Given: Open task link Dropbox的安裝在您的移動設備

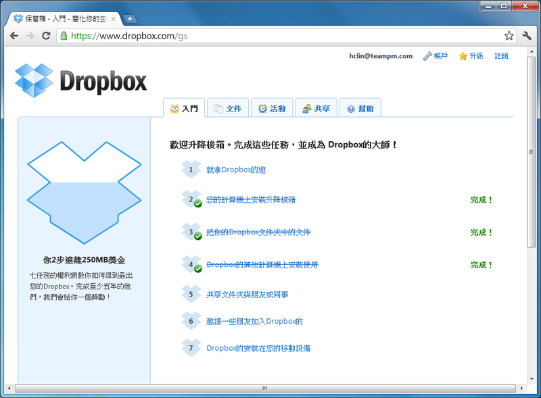Looking at the screenshot, I should [258, 349].
